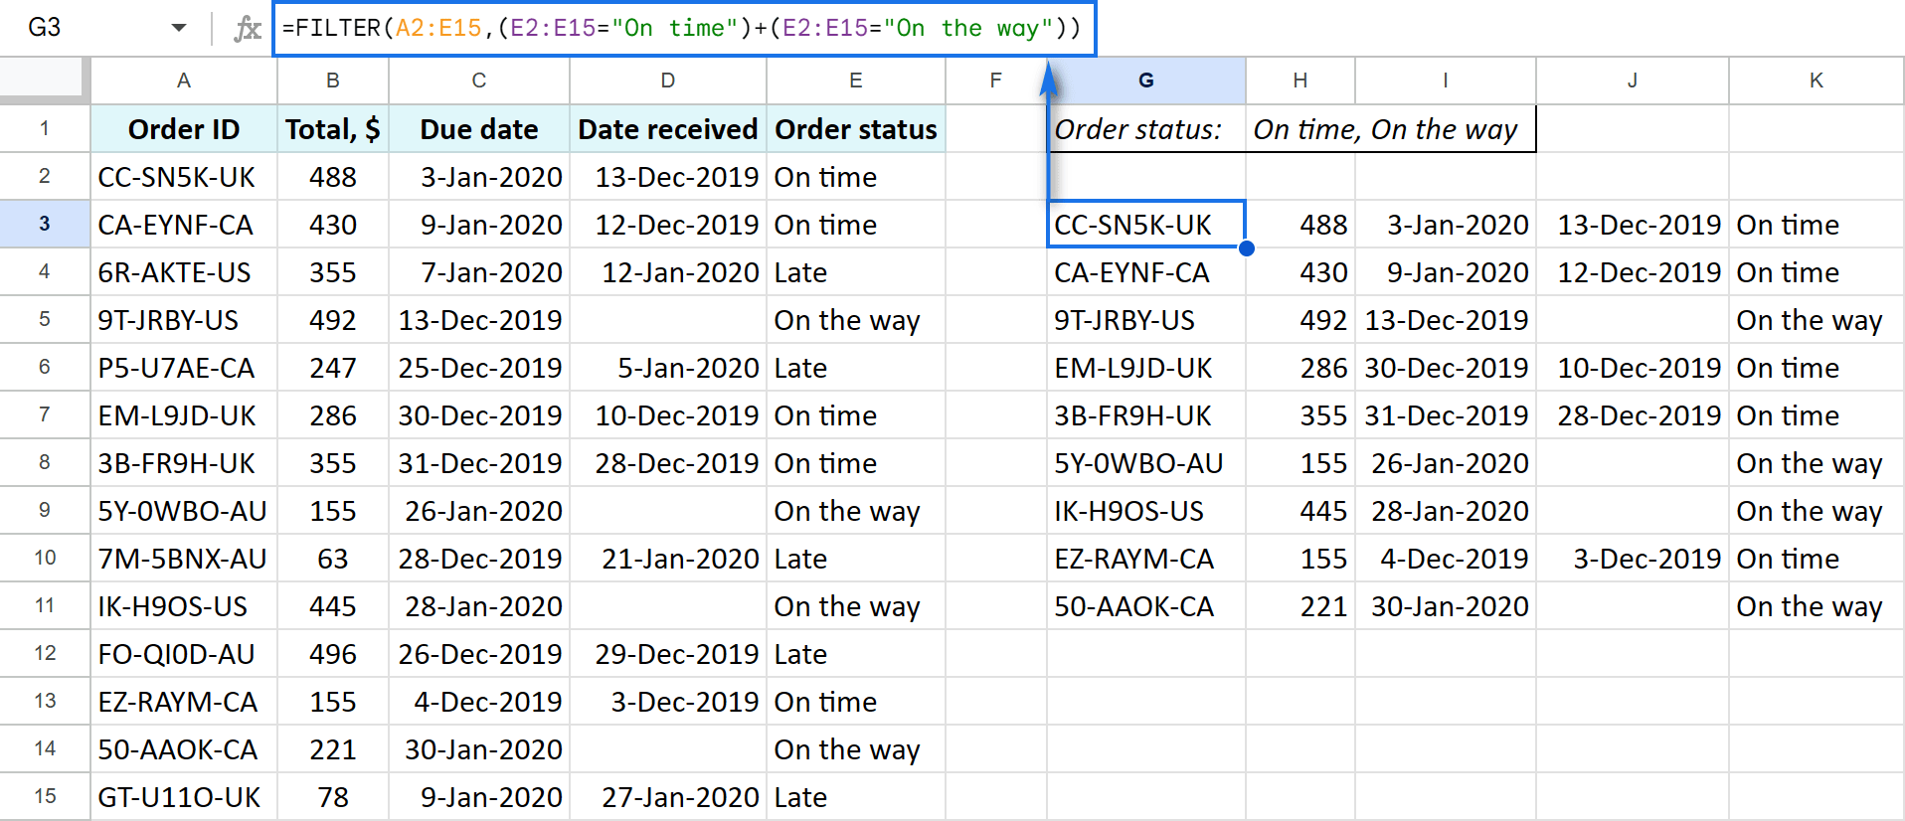Image resolution: width=1905 pixels, height=821 pixels.
Task: Select cell G3 containing CC-SN5K-UK
Action: point(1145,225)
